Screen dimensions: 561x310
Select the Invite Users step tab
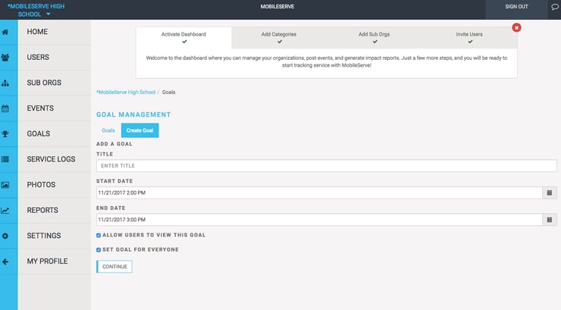pos(469,38)
